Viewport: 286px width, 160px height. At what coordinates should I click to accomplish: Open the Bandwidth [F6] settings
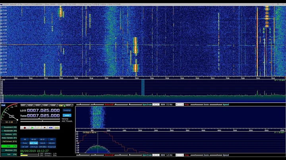tap(9, 131)
